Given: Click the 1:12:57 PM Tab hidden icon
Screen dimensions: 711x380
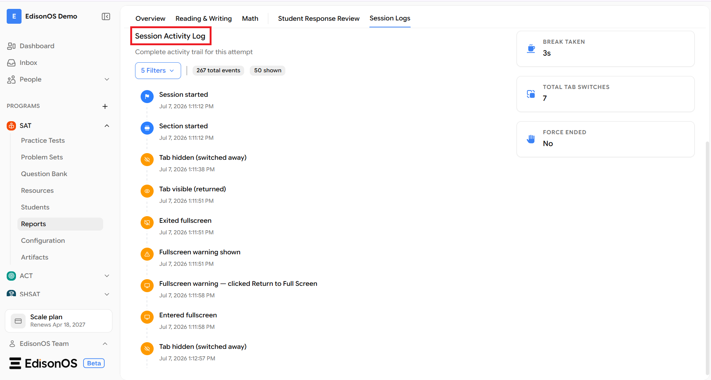Looking at the screenshot, I should click(x=147, y=348).
